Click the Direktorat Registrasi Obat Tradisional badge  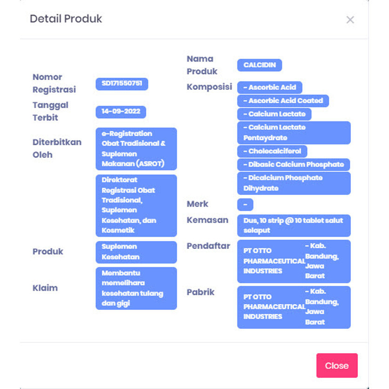pos(136,205)
